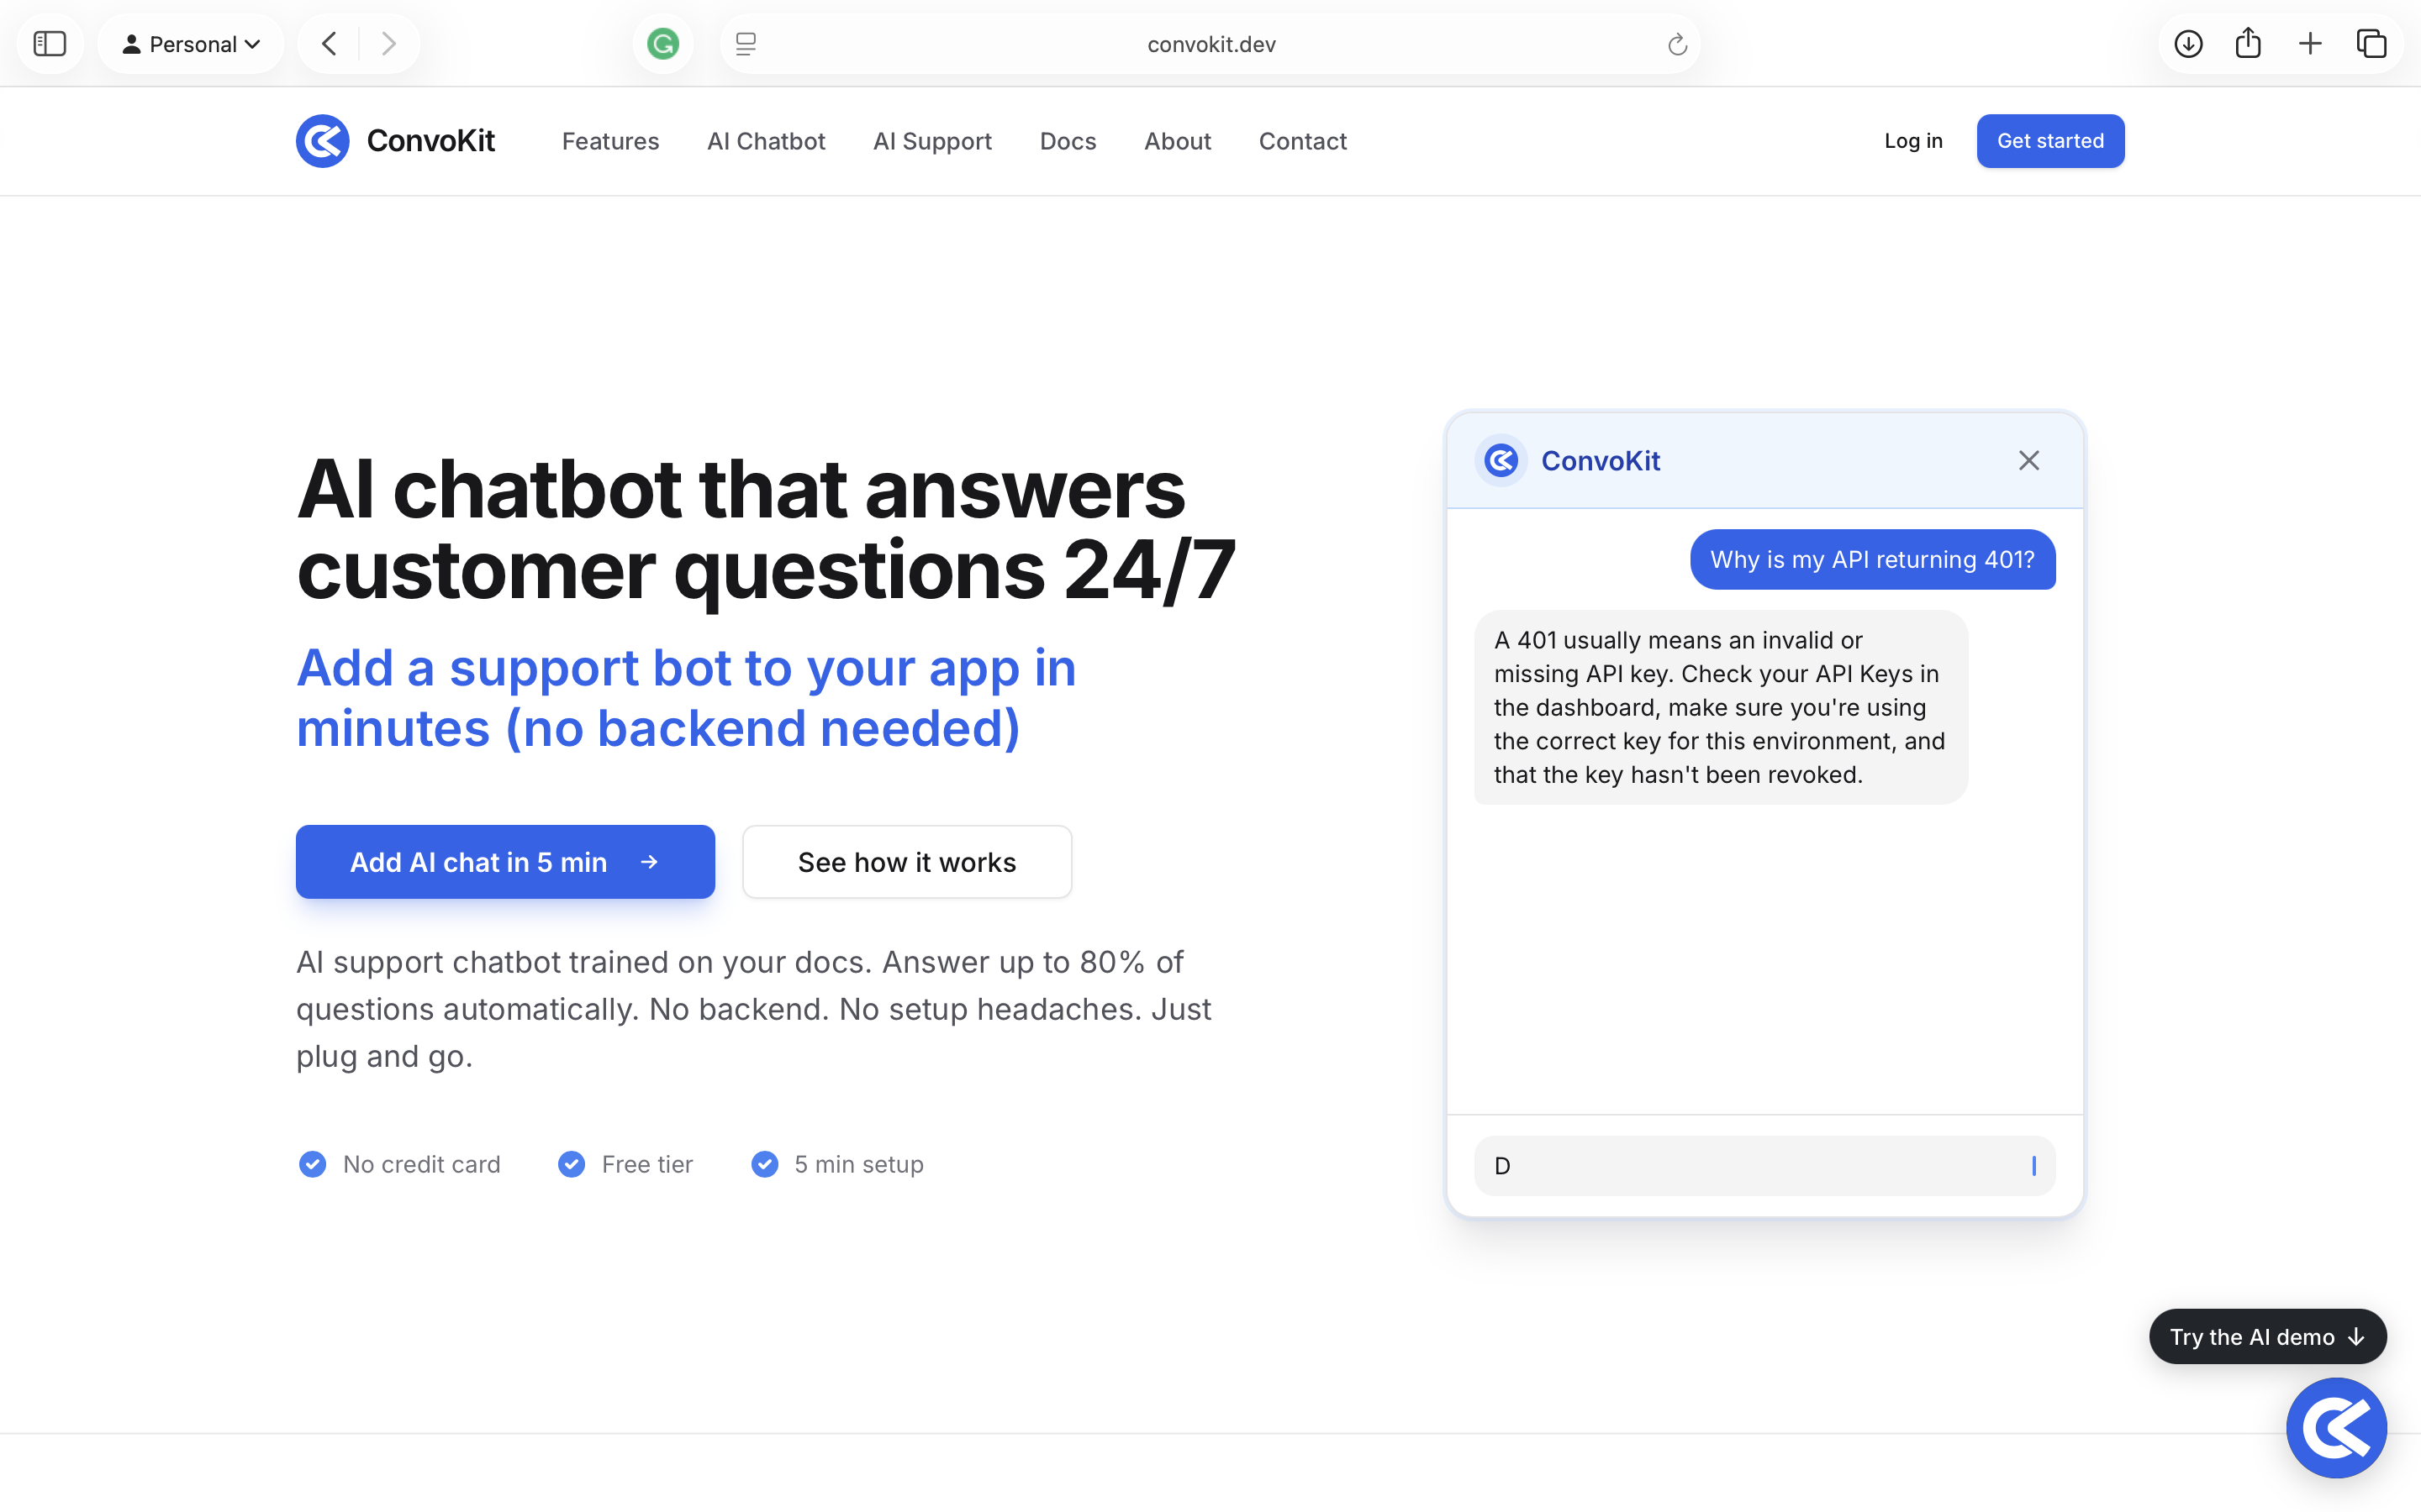Show the tab overview
The image size is (2421, 1512).
coord(2372,43)
